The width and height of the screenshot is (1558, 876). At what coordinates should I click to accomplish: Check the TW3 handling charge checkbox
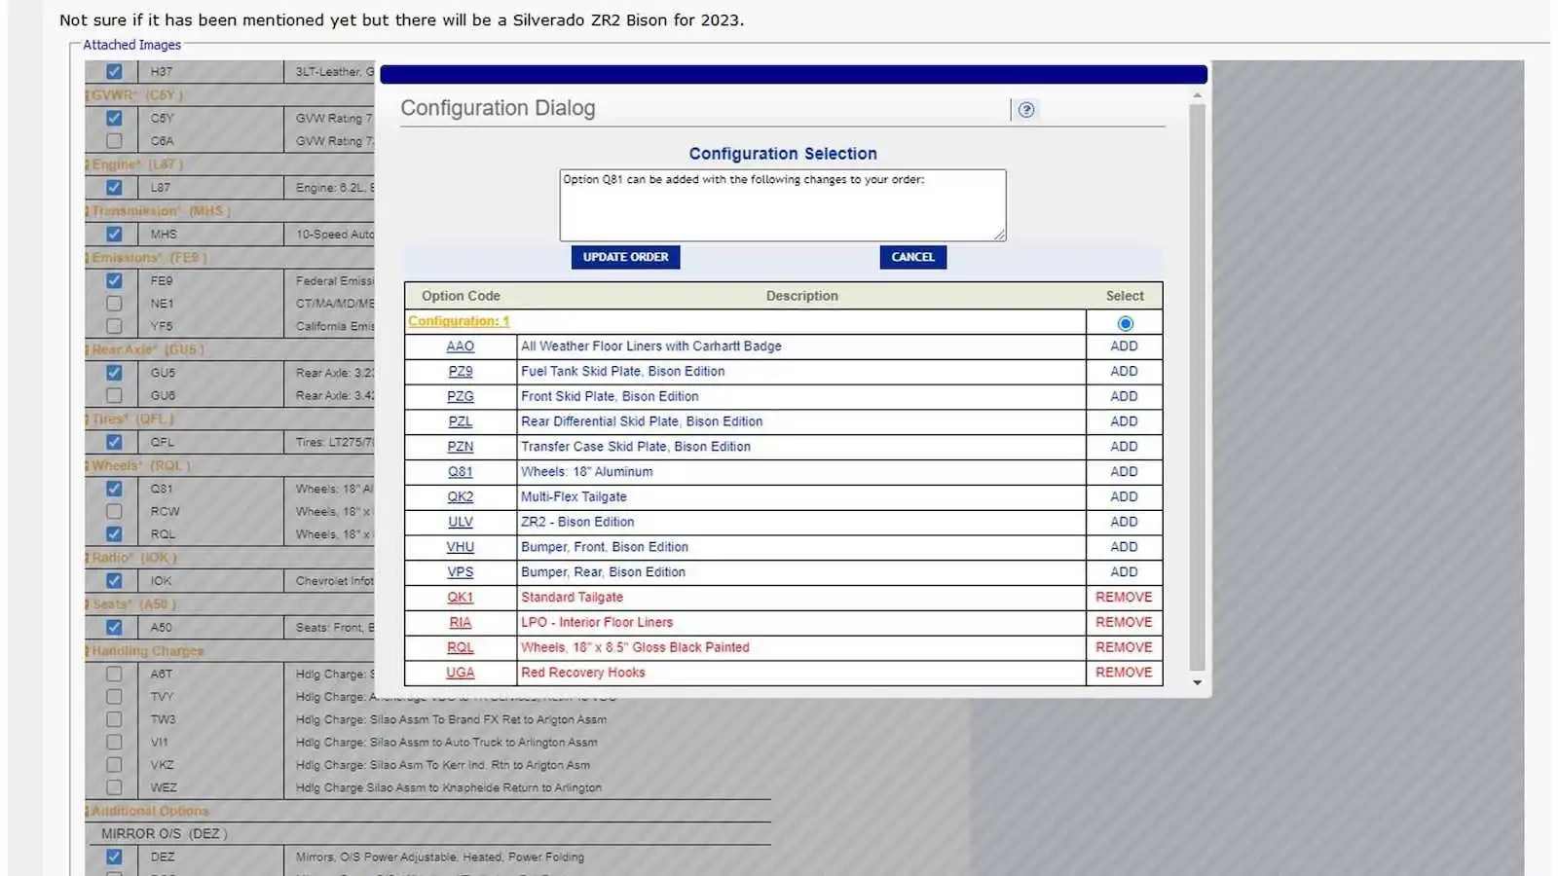(114, 719)
